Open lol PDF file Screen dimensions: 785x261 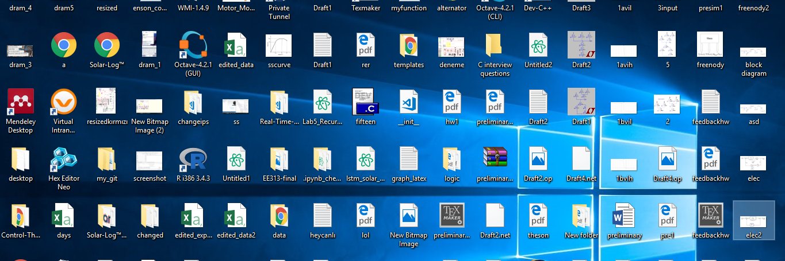coord(366,216)
